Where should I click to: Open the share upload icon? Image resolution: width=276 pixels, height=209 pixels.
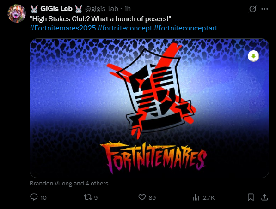point(264,197)
